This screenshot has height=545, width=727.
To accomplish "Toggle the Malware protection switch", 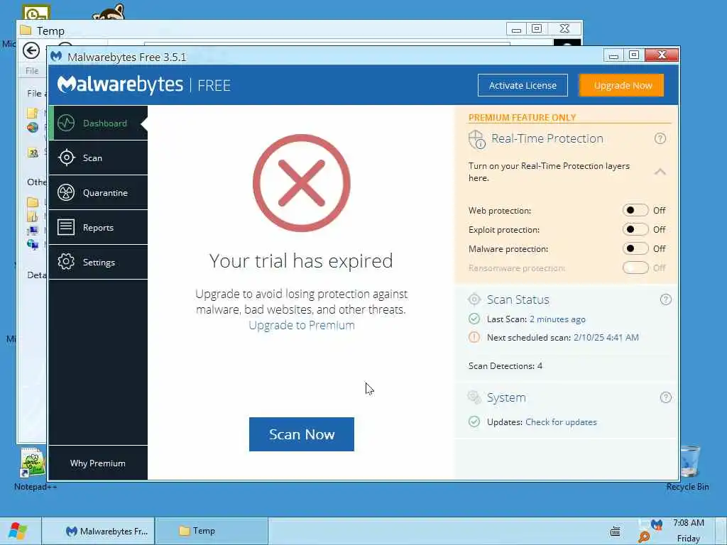I will [x=635, y=248].
